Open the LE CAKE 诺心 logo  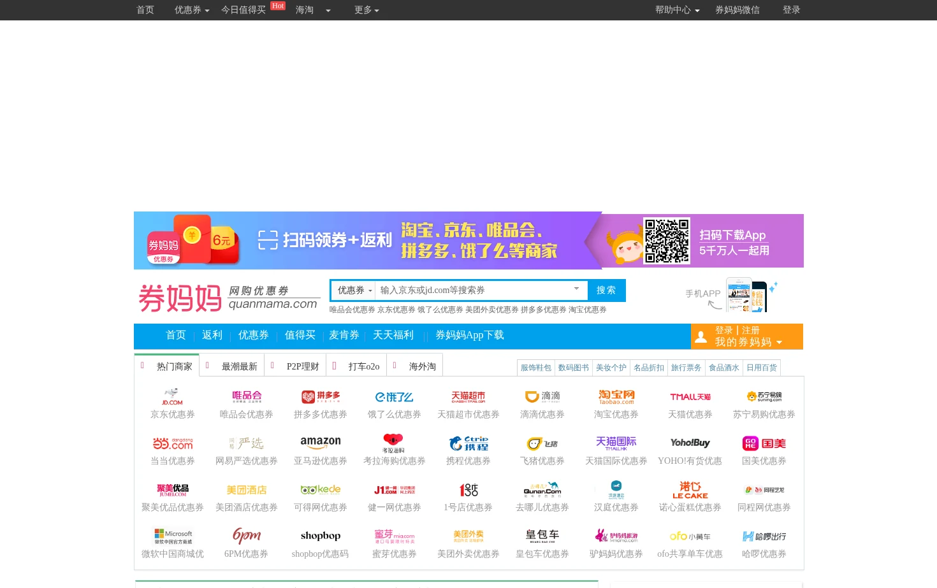coord(690,489)
